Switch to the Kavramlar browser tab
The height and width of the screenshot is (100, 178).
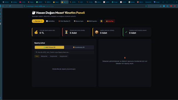coord(148,2)
